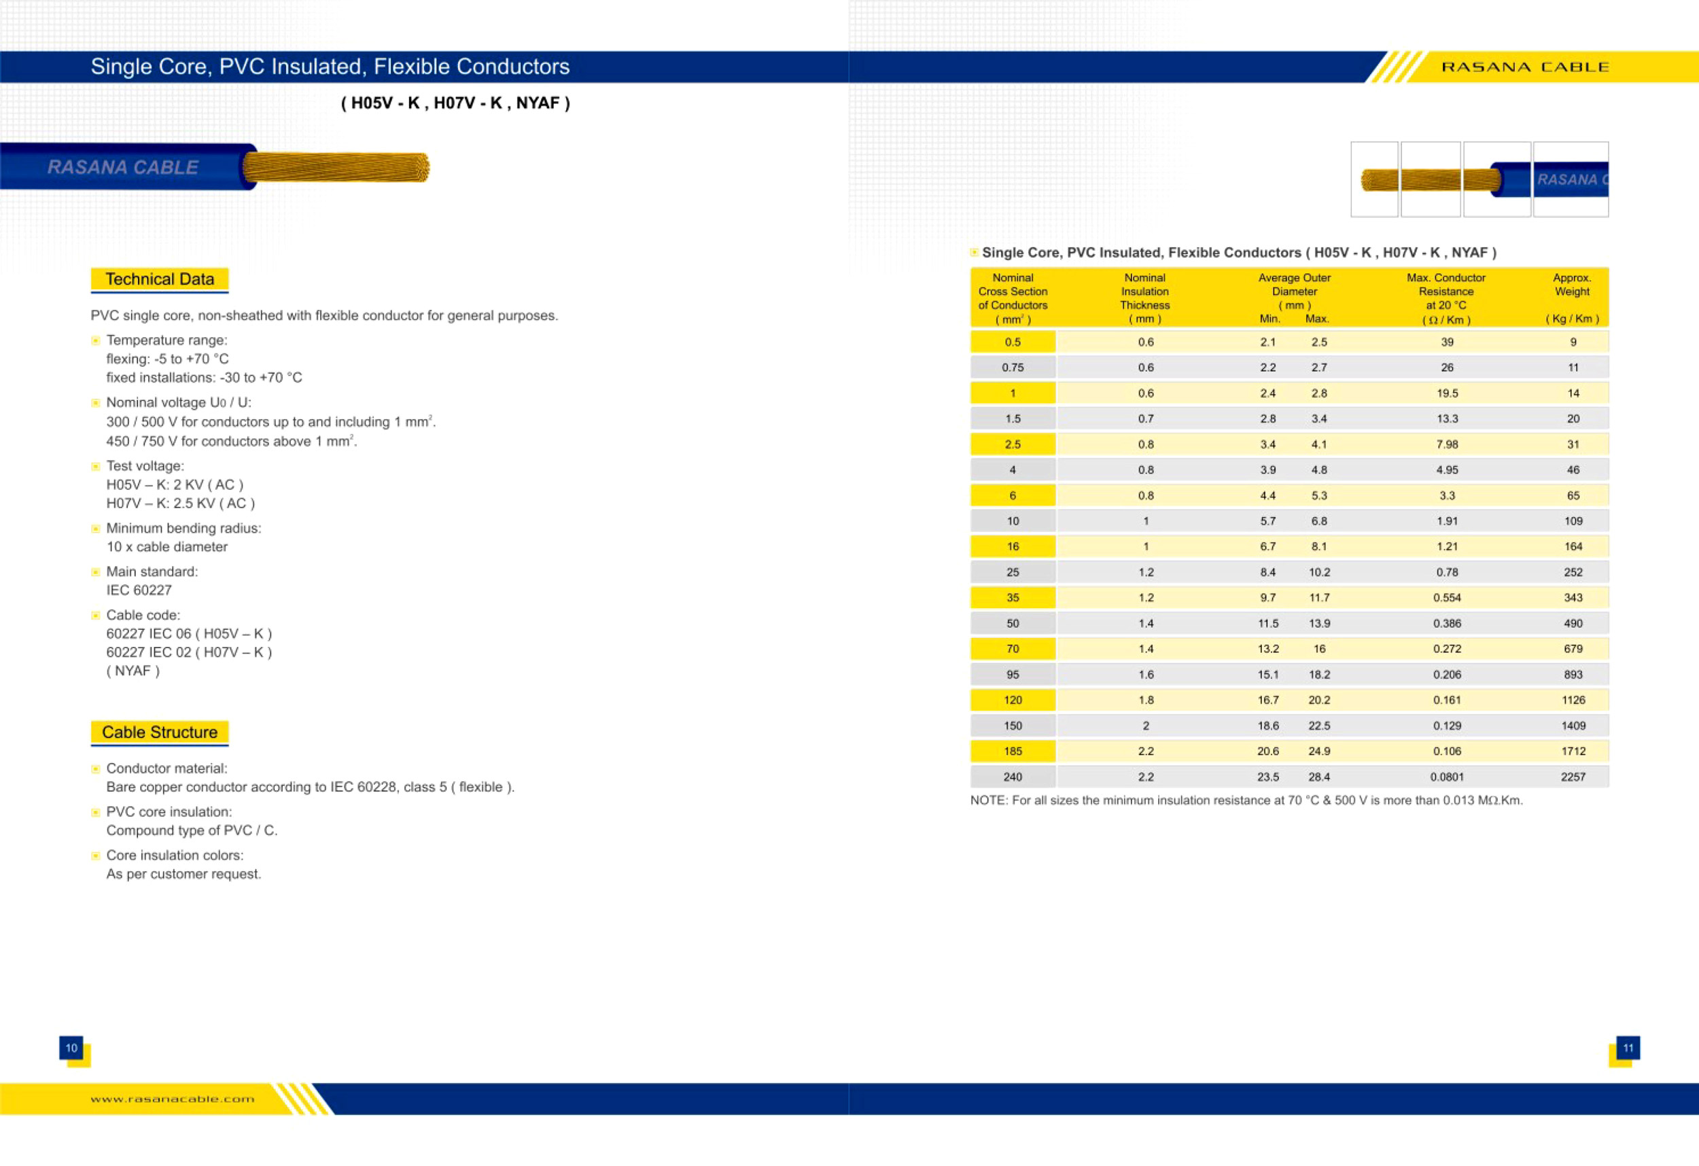
Task: Click the insulation thickness 1.6 cell
Action: tap(1146, 675)
